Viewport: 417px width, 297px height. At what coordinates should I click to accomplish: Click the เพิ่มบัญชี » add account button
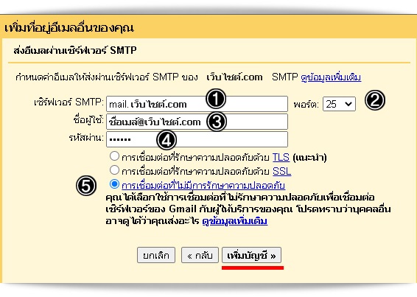(x=251, y=255)
